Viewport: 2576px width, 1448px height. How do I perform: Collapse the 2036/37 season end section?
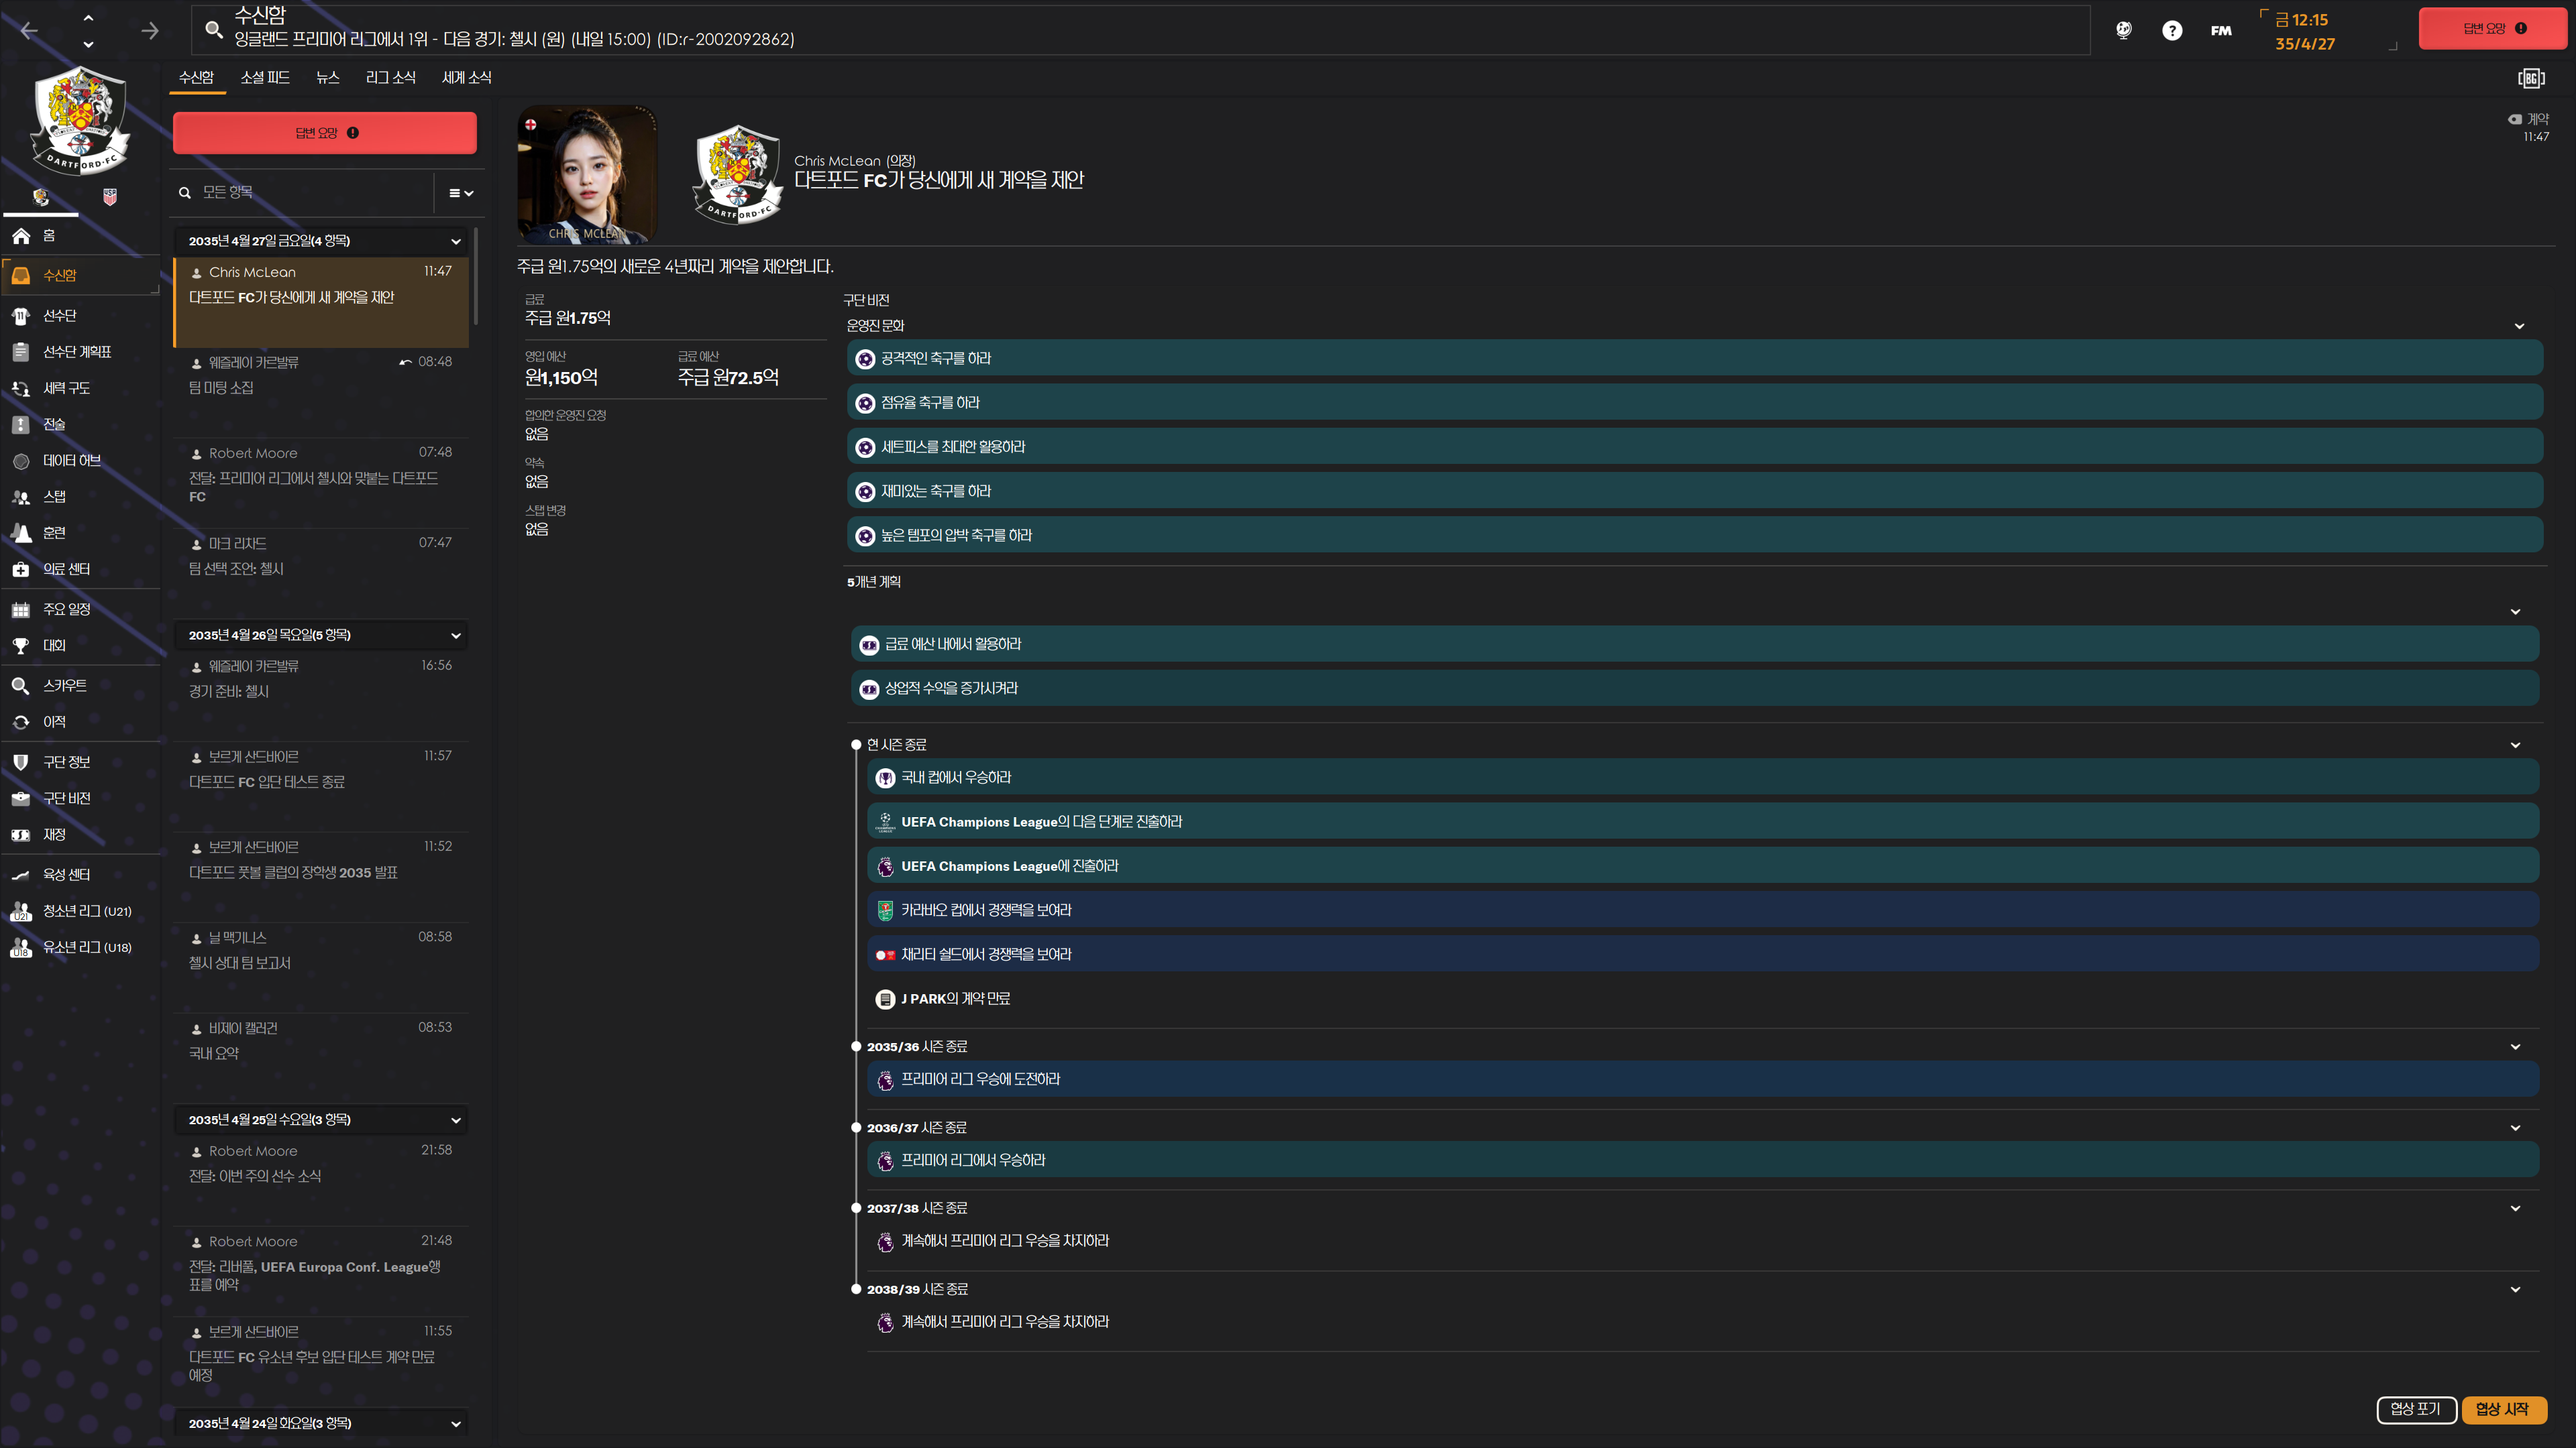pos(2515,1127)
